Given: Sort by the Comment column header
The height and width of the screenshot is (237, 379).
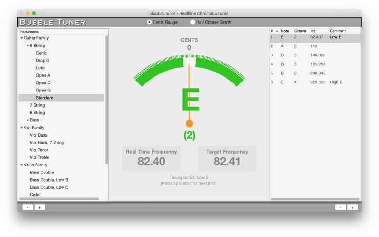Looking at the screenshot, I should point(338,31).
